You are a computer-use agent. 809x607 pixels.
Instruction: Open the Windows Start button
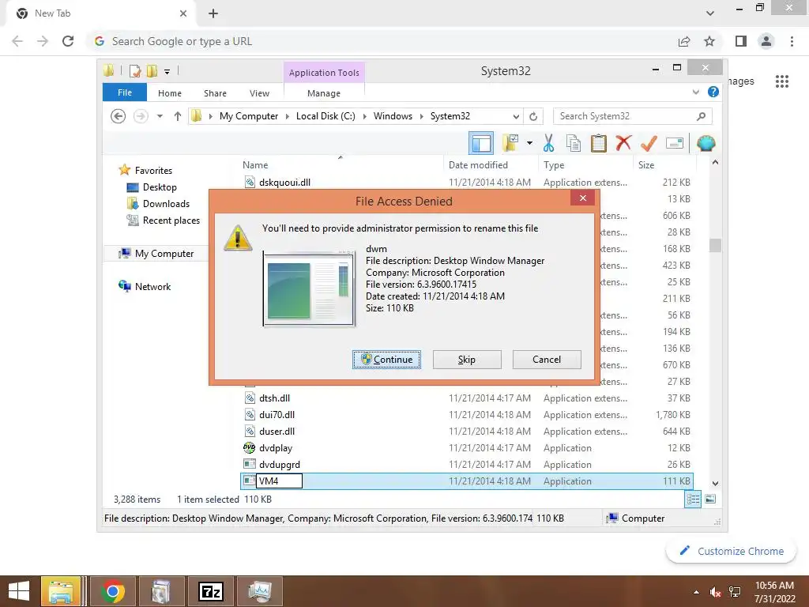19,591
